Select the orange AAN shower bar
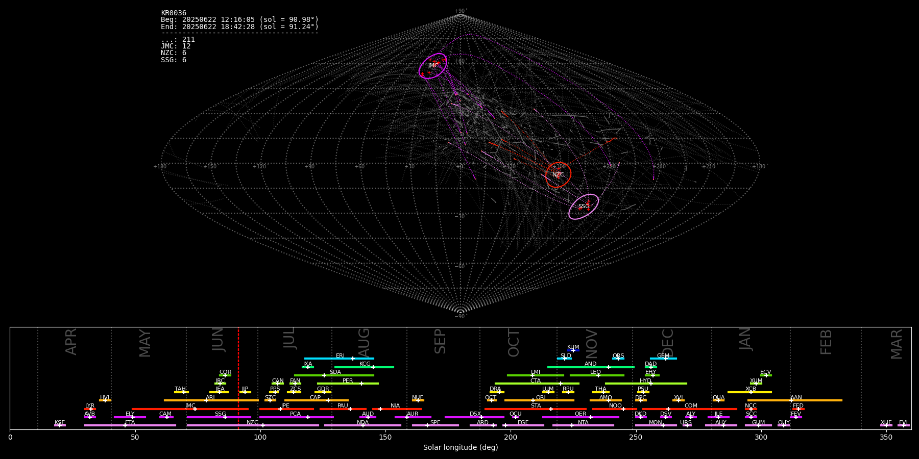 795,400
